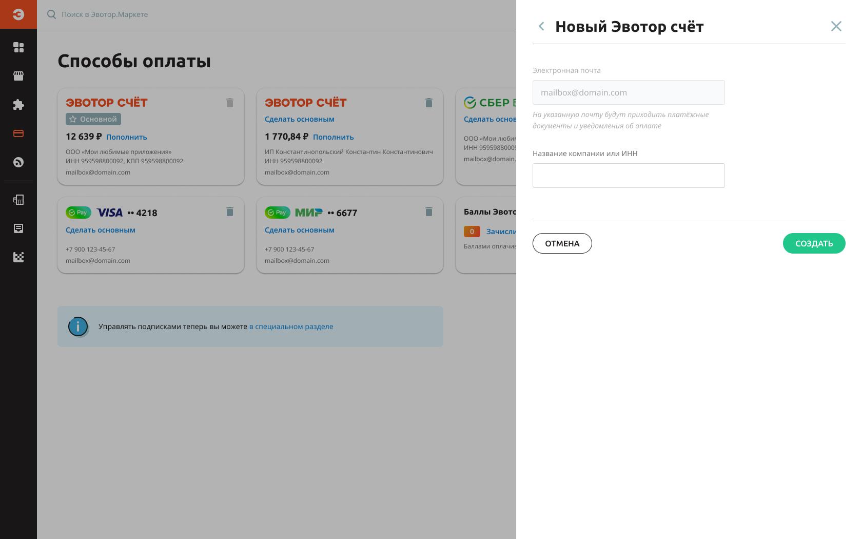Close the New Evotor account panel
The image size is (862, 539).
pos(836,26)
